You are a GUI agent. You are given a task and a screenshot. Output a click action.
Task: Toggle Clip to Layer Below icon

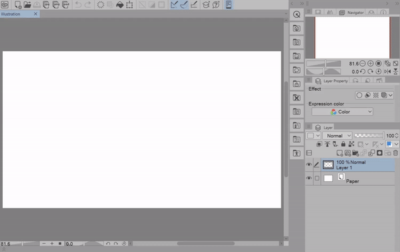click(x=319, y=144)
